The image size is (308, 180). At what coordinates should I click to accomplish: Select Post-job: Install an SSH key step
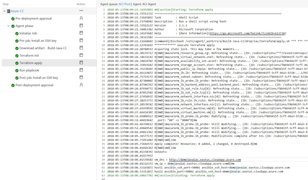click(39, 78)
